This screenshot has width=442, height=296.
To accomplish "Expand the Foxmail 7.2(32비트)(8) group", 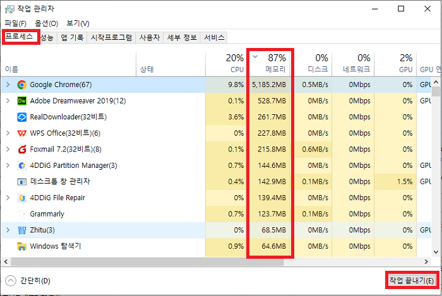I will 8,150.
